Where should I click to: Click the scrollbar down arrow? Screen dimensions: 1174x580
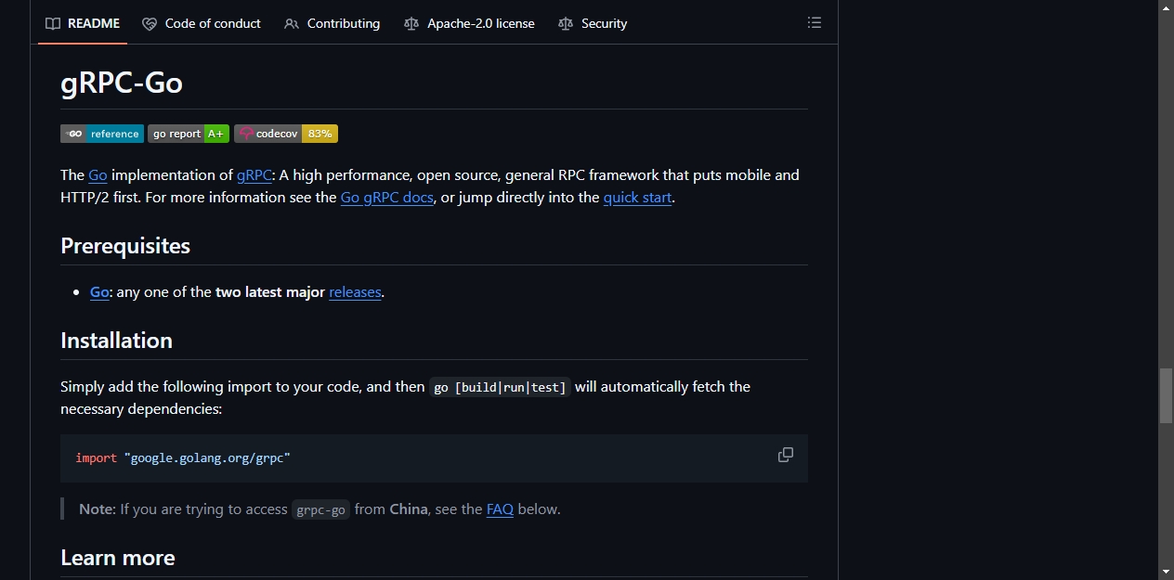[1167, 572]
